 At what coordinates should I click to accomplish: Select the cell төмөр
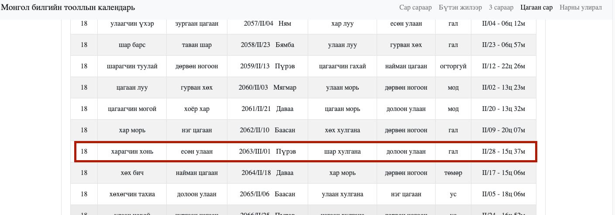click(453, 173)
